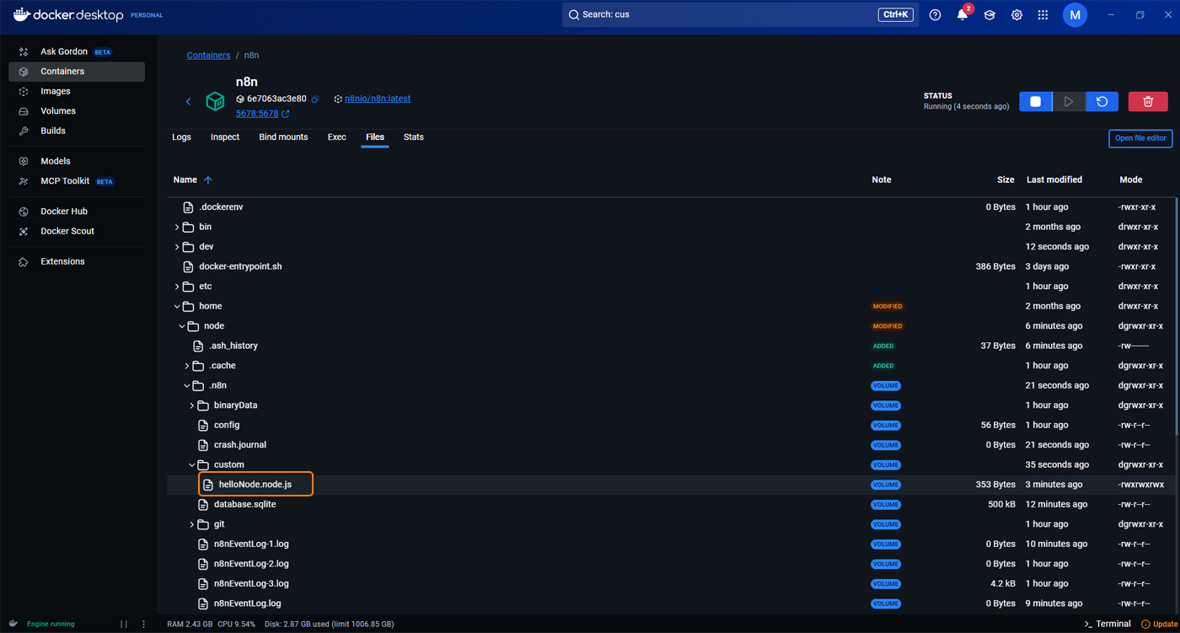Pause the Docker engine in status bar
Viewport: 1180px width, 633px height.
(124, 624)
